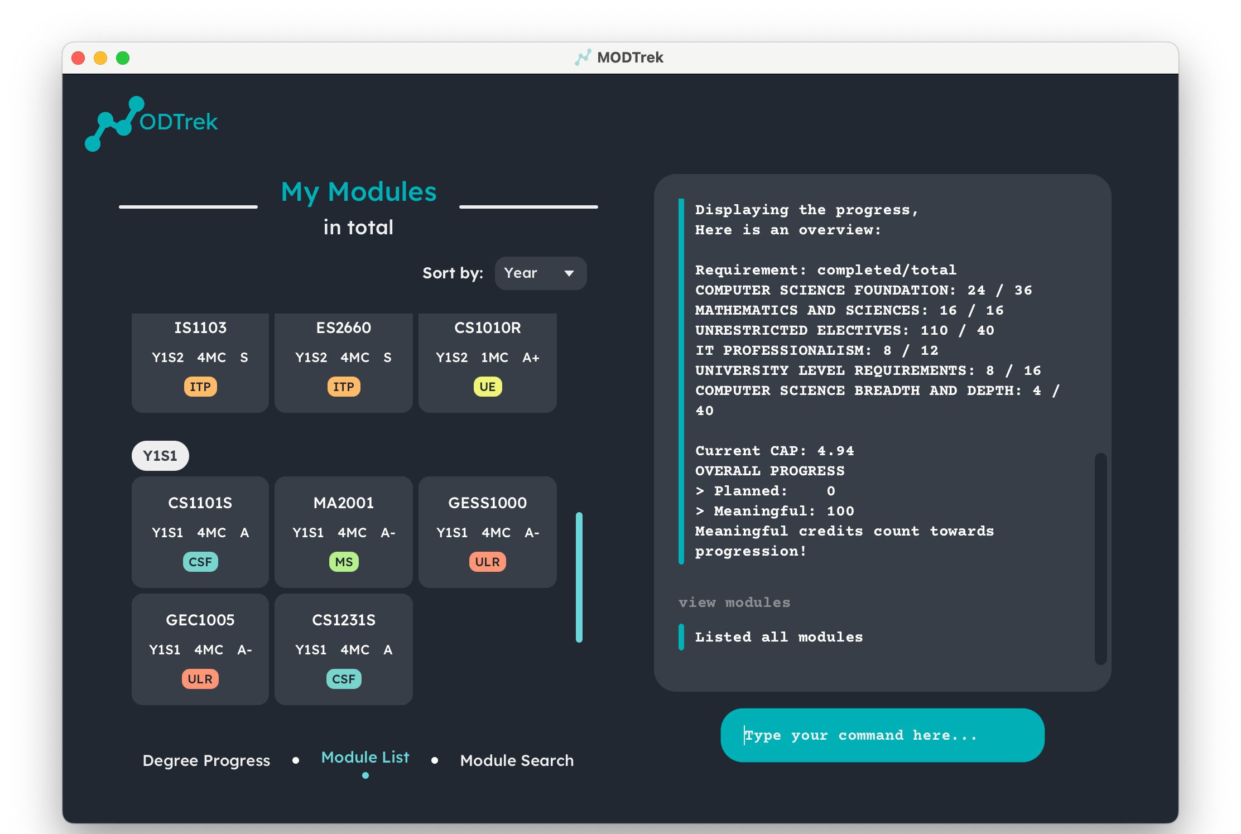
Task: Click the ITP tag on IS1103
Action: click(200, 387)
